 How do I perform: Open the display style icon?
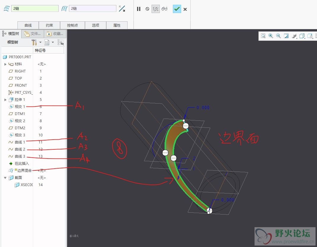[294, 36]
